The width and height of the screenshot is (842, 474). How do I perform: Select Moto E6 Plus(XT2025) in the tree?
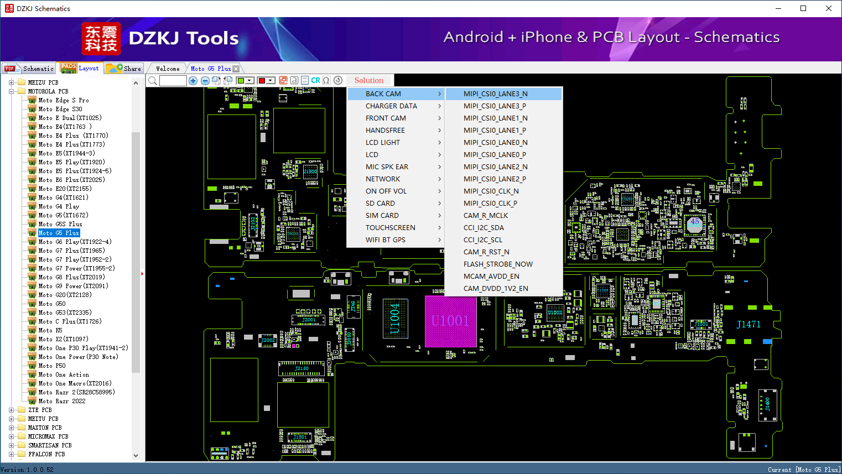tap(71, 180)
